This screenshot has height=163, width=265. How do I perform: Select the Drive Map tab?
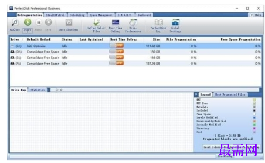coord(19,90)
